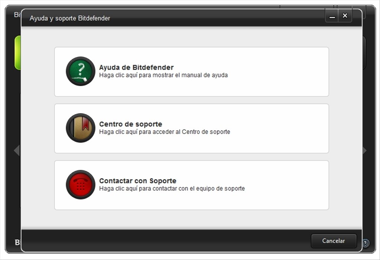Close the Ayuda y soporte Bitdefender dialog
The height and width of the screenshot is (260, 380).
345,16
